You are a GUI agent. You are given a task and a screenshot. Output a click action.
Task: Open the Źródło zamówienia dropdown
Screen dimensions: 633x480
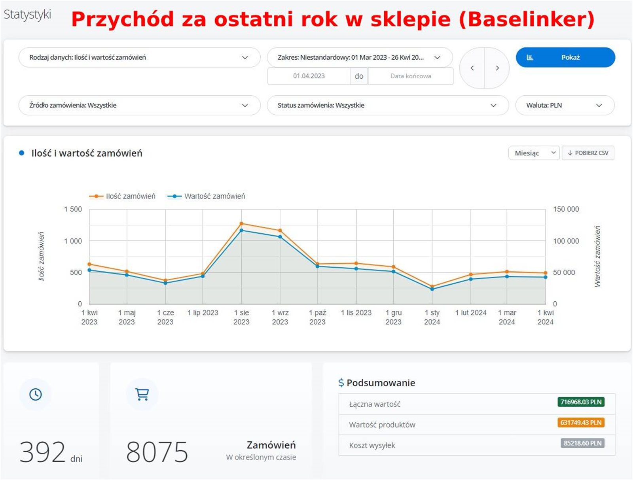tap(139, 105)
